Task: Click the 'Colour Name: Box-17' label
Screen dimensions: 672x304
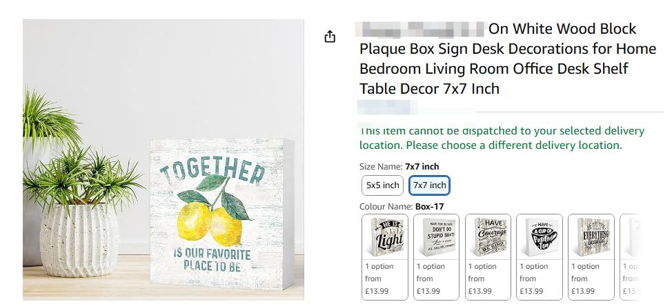Action: coord(401,206)
